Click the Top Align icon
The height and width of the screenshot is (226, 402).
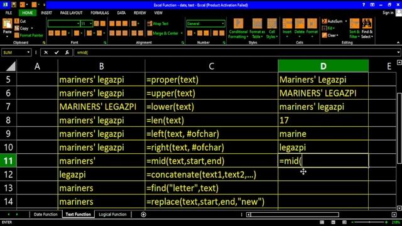pyautogui.click(x=112, y=24)
